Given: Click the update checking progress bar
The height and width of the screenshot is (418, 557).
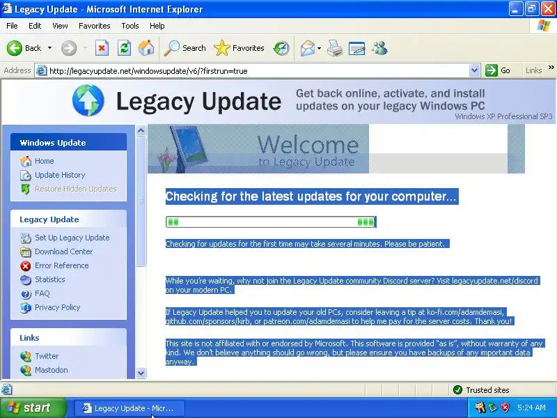Looking at the screenshot, I should (x=271, y=222).
